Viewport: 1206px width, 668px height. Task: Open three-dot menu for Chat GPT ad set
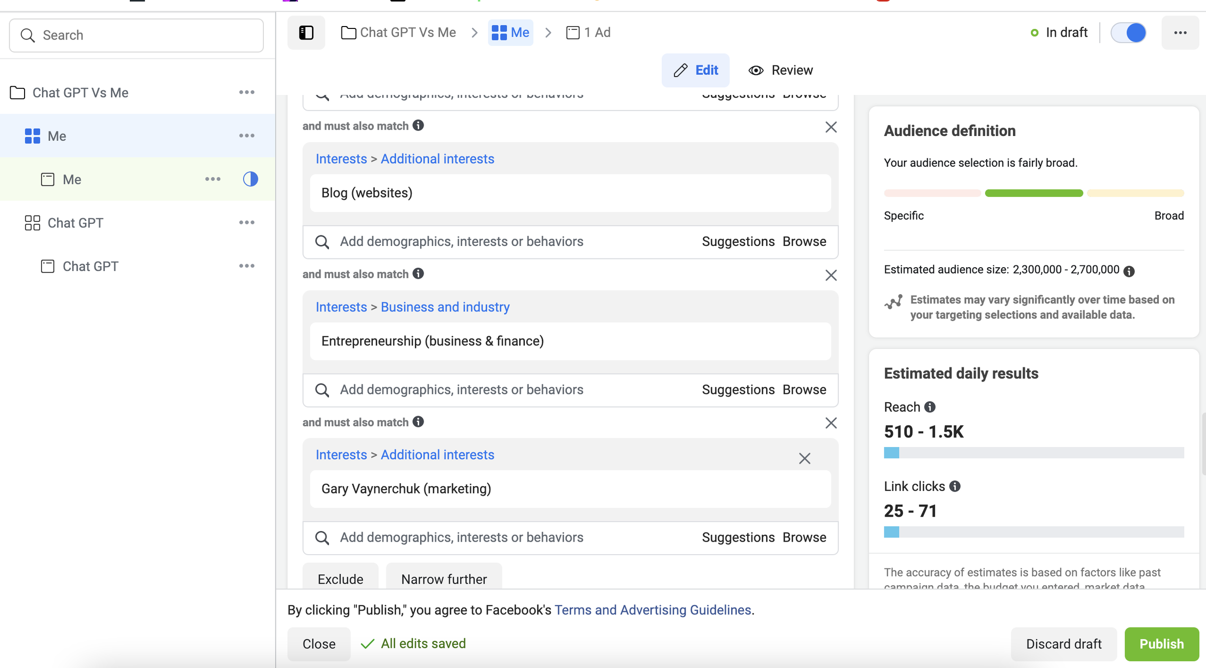[247, 222]
